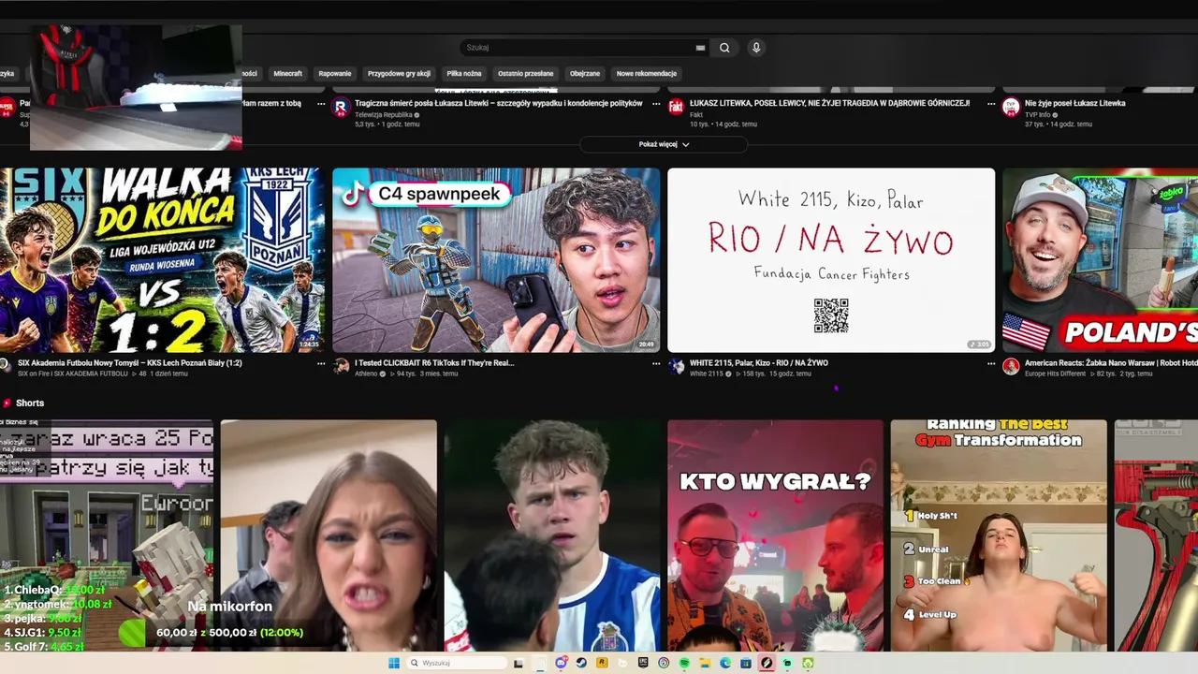Viewport: 1198px width, 674px height.
Task: Launch Rockstar Games Launcher from taskbar
Action: point(602,663)
